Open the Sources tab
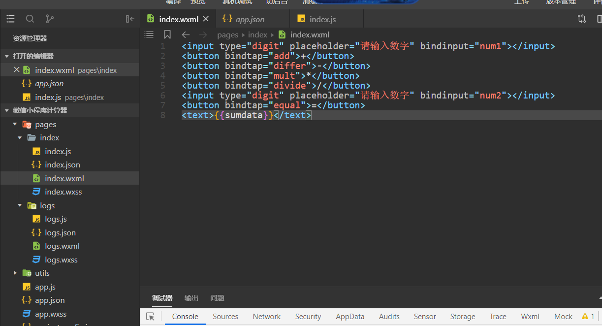 coord(225,317)
